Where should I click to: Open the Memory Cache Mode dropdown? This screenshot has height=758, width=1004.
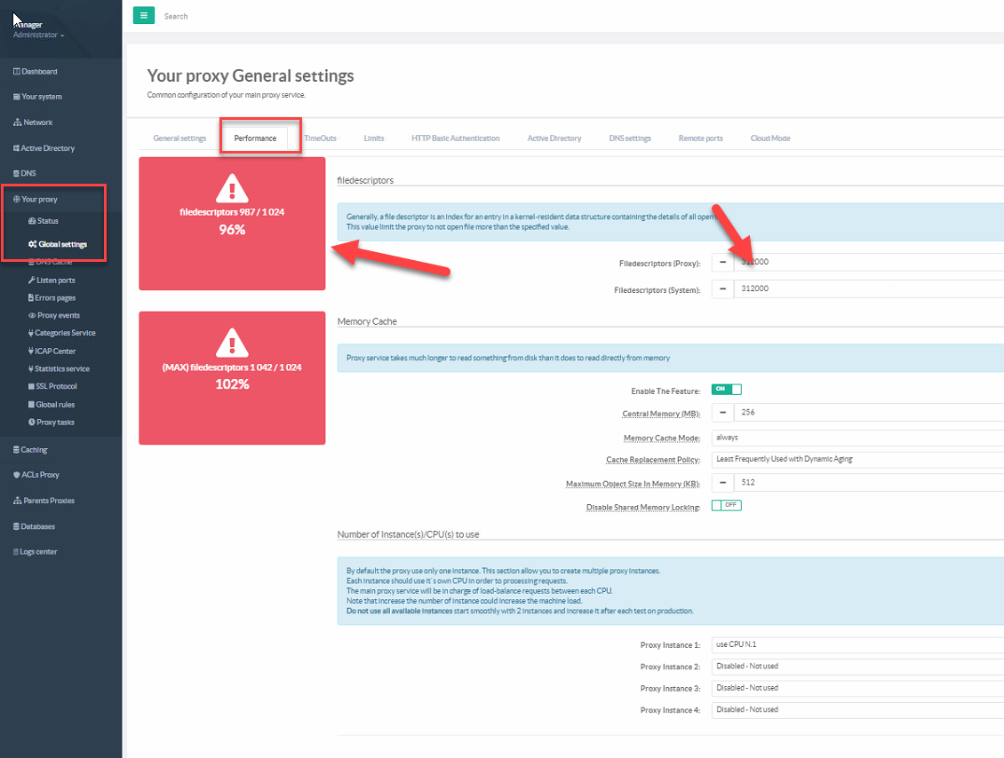pyautogui.click(x=857, y=438)
